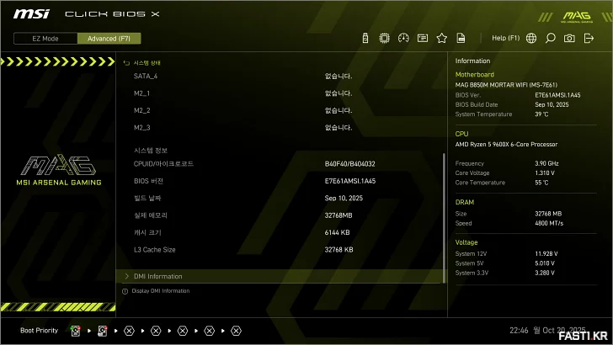This screenshot has width=613, height=345.
Task: Open the M-Flash USB drive icon
Action: (365, 38)
